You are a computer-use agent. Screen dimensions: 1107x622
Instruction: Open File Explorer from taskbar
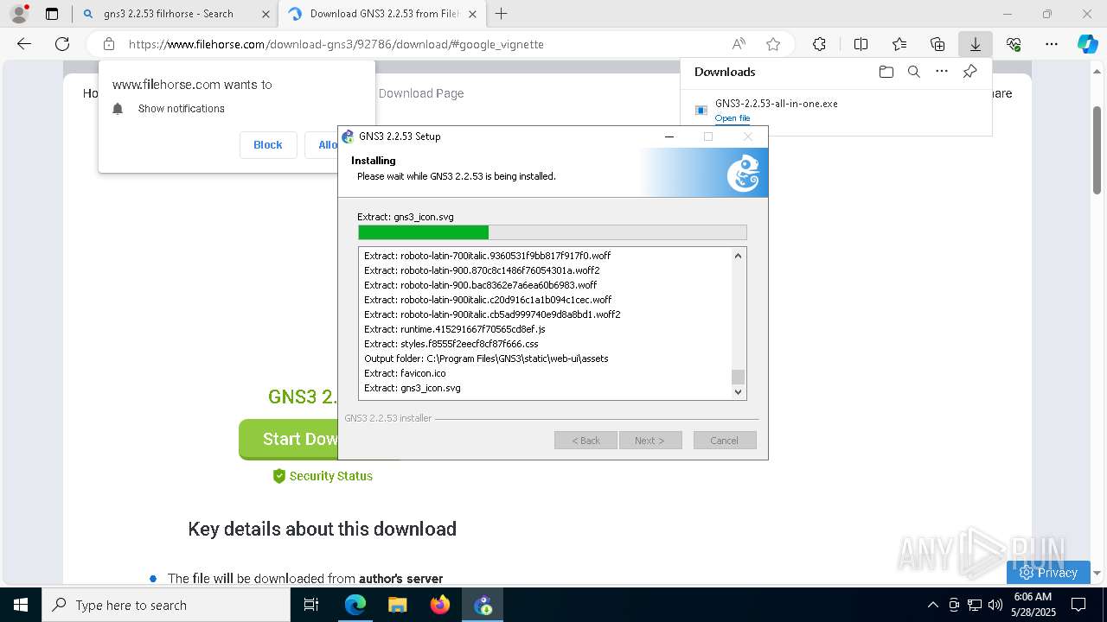click(397, 605)
